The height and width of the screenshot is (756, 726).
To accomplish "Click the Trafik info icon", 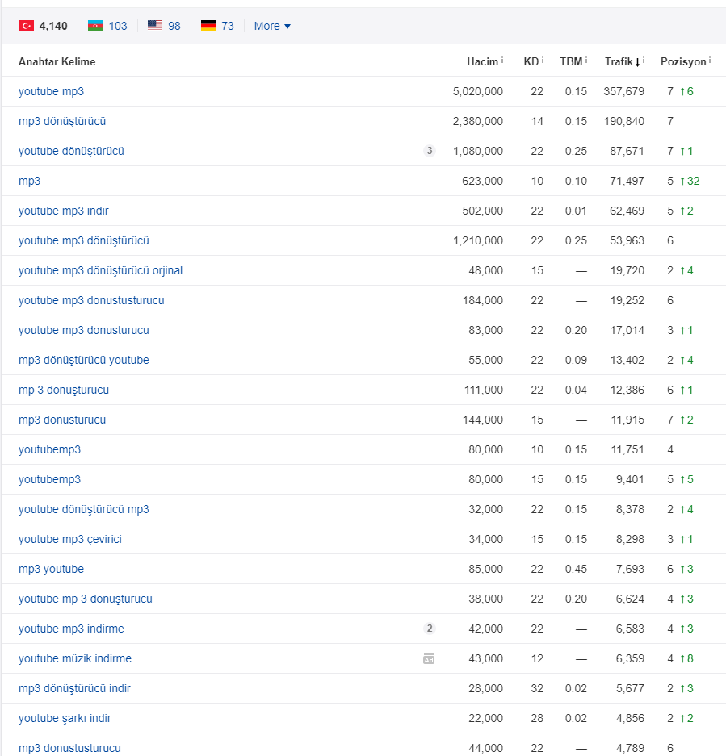I will tap(644, 60).
